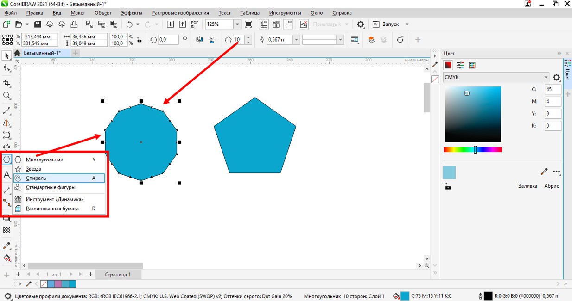Click the Save floppy disk icon
Viewport: 572px width, 301px height.
pyautogui.click(x=38, y=24)
